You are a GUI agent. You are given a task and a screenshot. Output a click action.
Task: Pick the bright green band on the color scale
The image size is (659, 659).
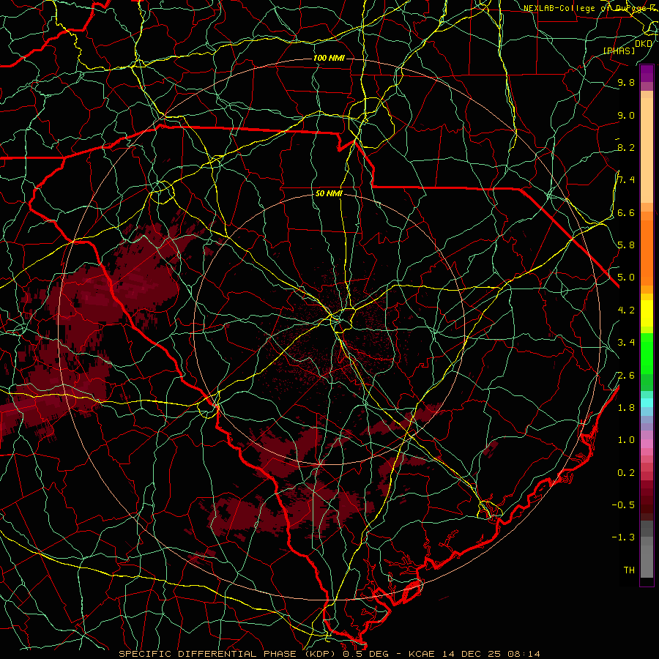[647, 353]
